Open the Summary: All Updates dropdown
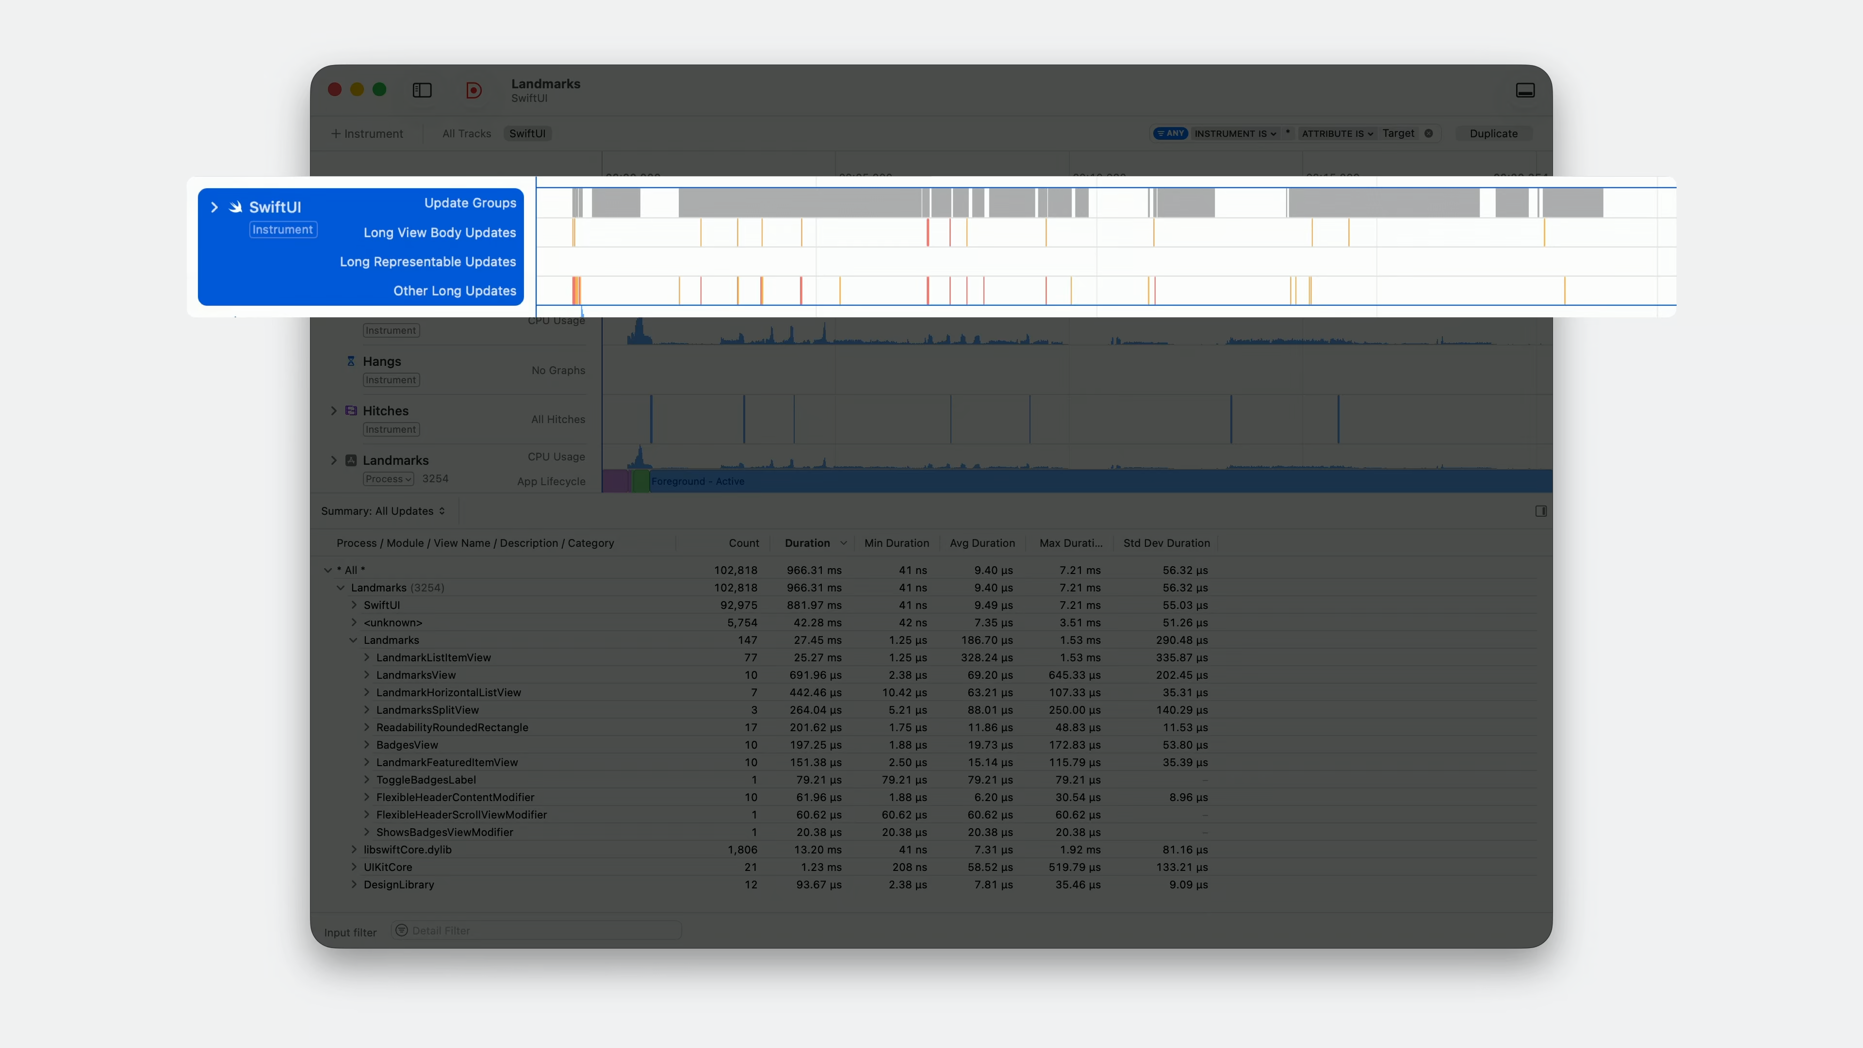 [383, 511]
